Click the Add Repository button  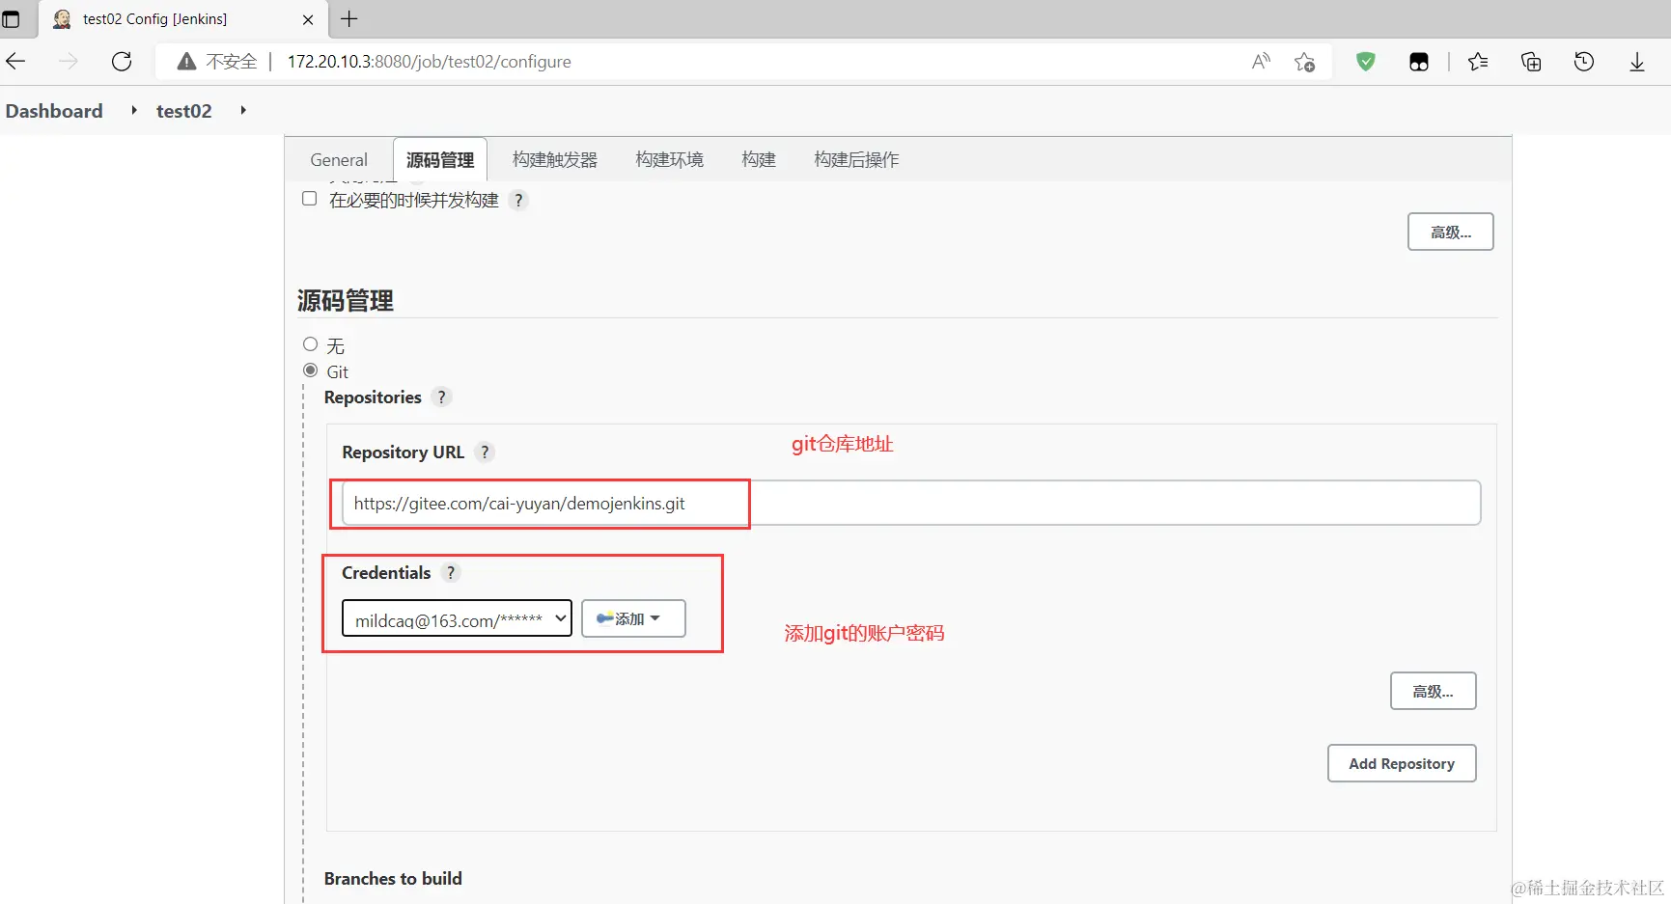click(1402, 763)
